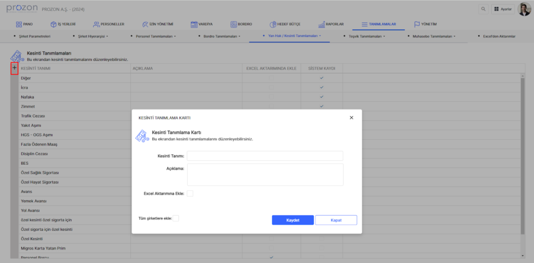Click user profile avatar picture

click(x=524, y=9)
